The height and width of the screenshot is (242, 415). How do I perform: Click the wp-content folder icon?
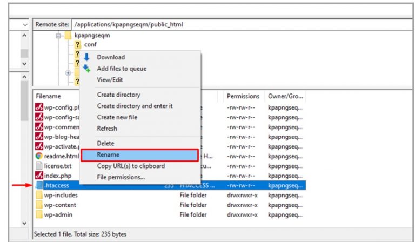tap(39, 205)
